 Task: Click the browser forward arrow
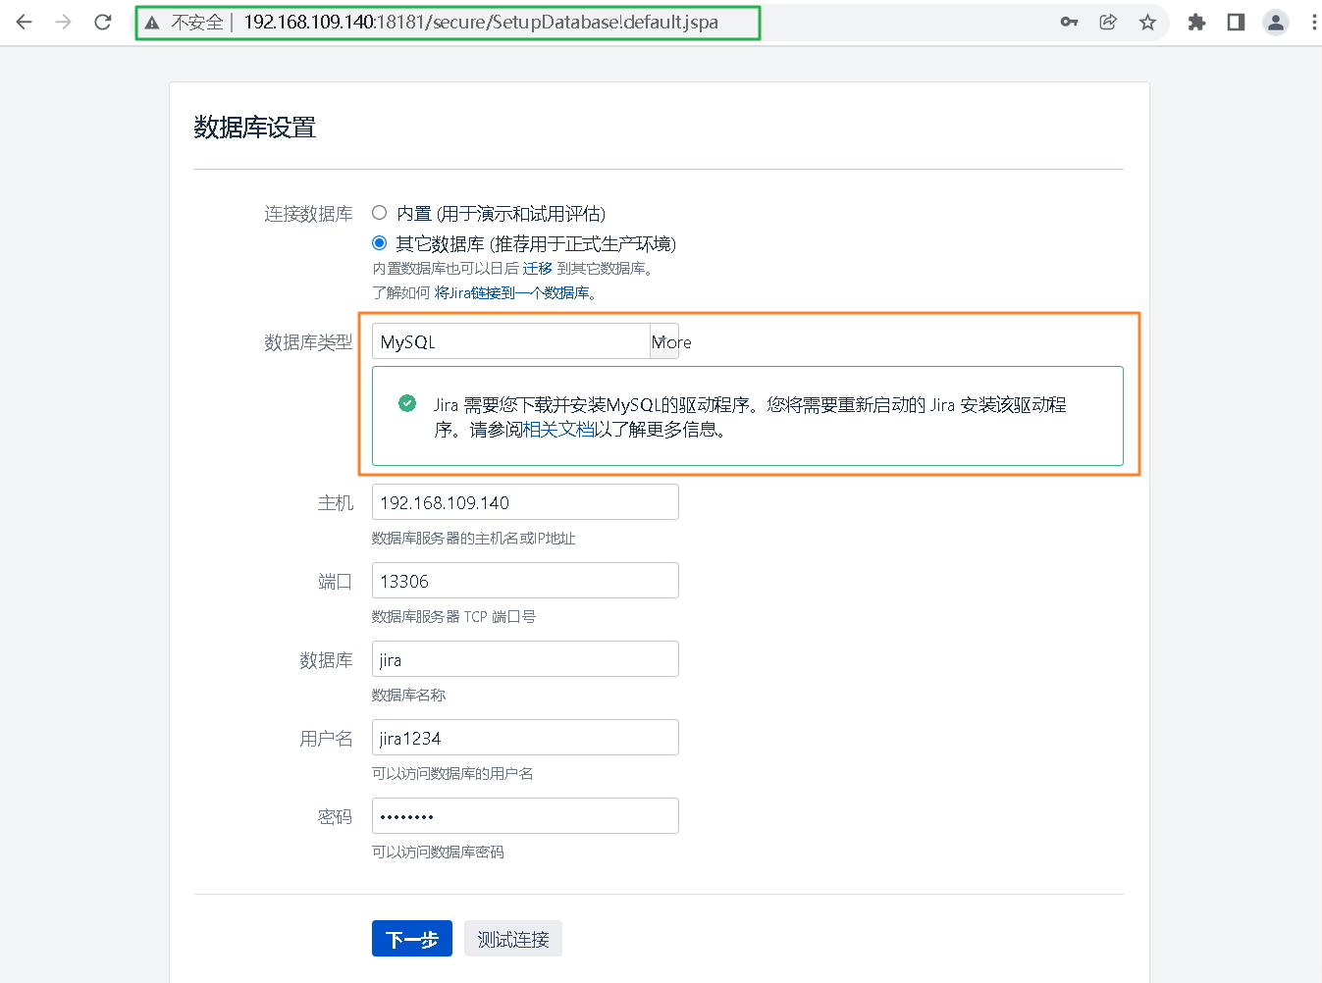pyautogui.click(x=64, y=22)
